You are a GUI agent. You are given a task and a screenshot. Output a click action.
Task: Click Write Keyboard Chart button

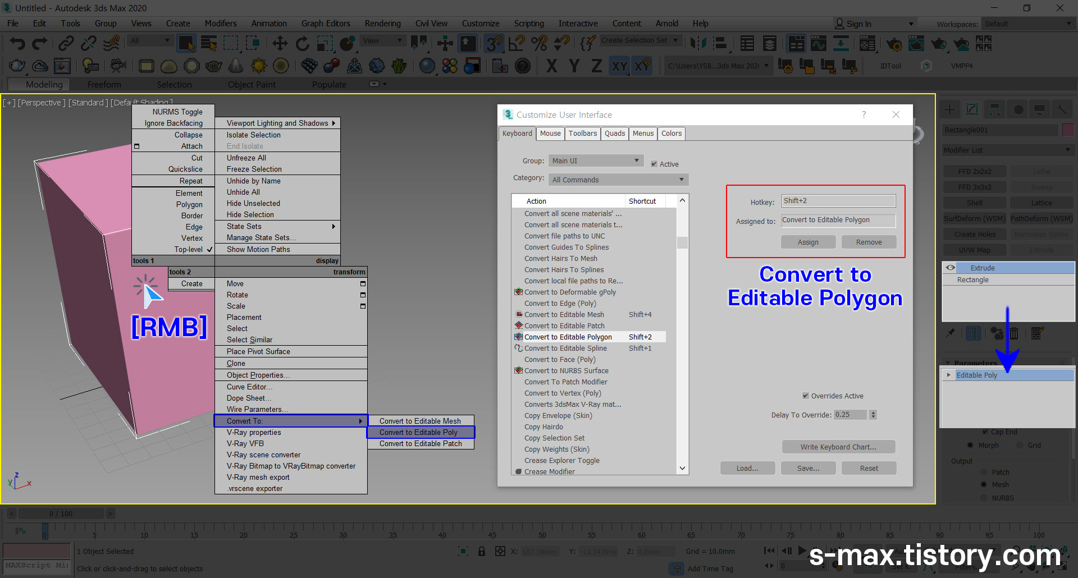[x=838, y=447]
